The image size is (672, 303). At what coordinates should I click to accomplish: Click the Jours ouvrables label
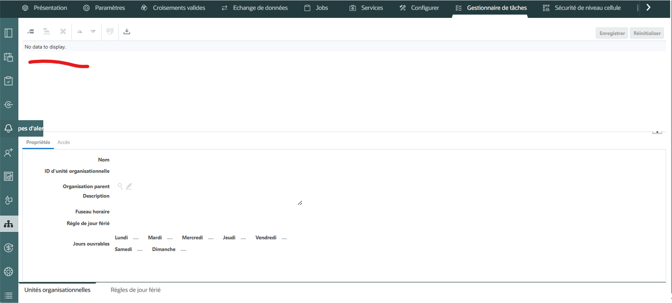pyautogui.click(x=91, y=244)
